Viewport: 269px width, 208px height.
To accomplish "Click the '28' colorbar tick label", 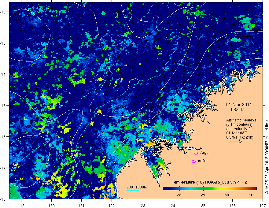I will [179, 195].
